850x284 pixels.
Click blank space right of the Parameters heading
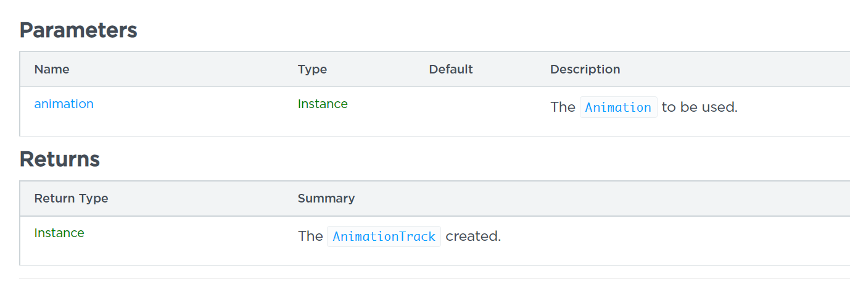[x=432, y=30]
